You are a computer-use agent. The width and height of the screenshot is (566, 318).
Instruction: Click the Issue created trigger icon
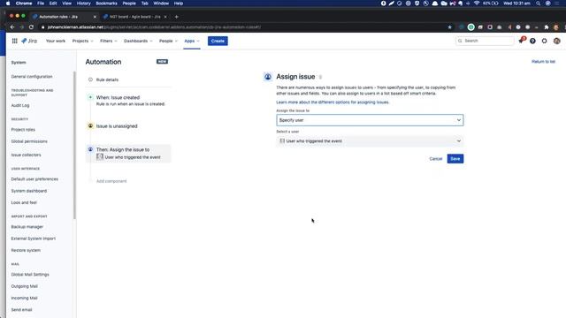pyautogui.click(x=90, y=97)
